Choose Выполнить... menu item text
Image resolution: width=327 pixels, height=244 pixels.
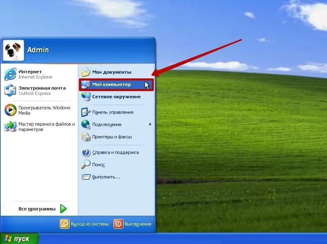[106, 177]
